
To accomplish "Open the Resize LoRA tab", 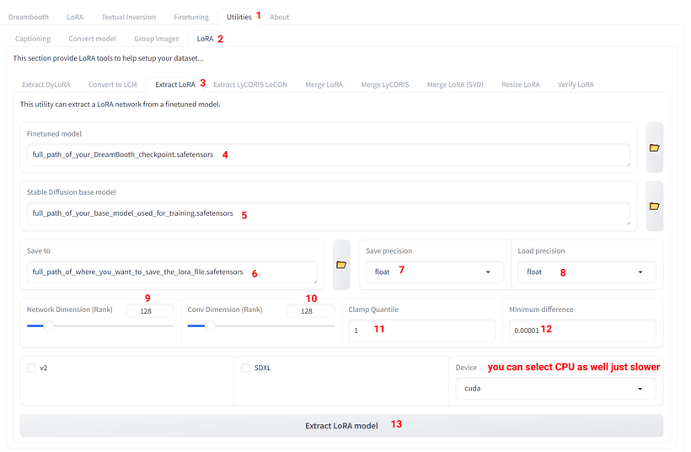I will [x=521, y=84].
